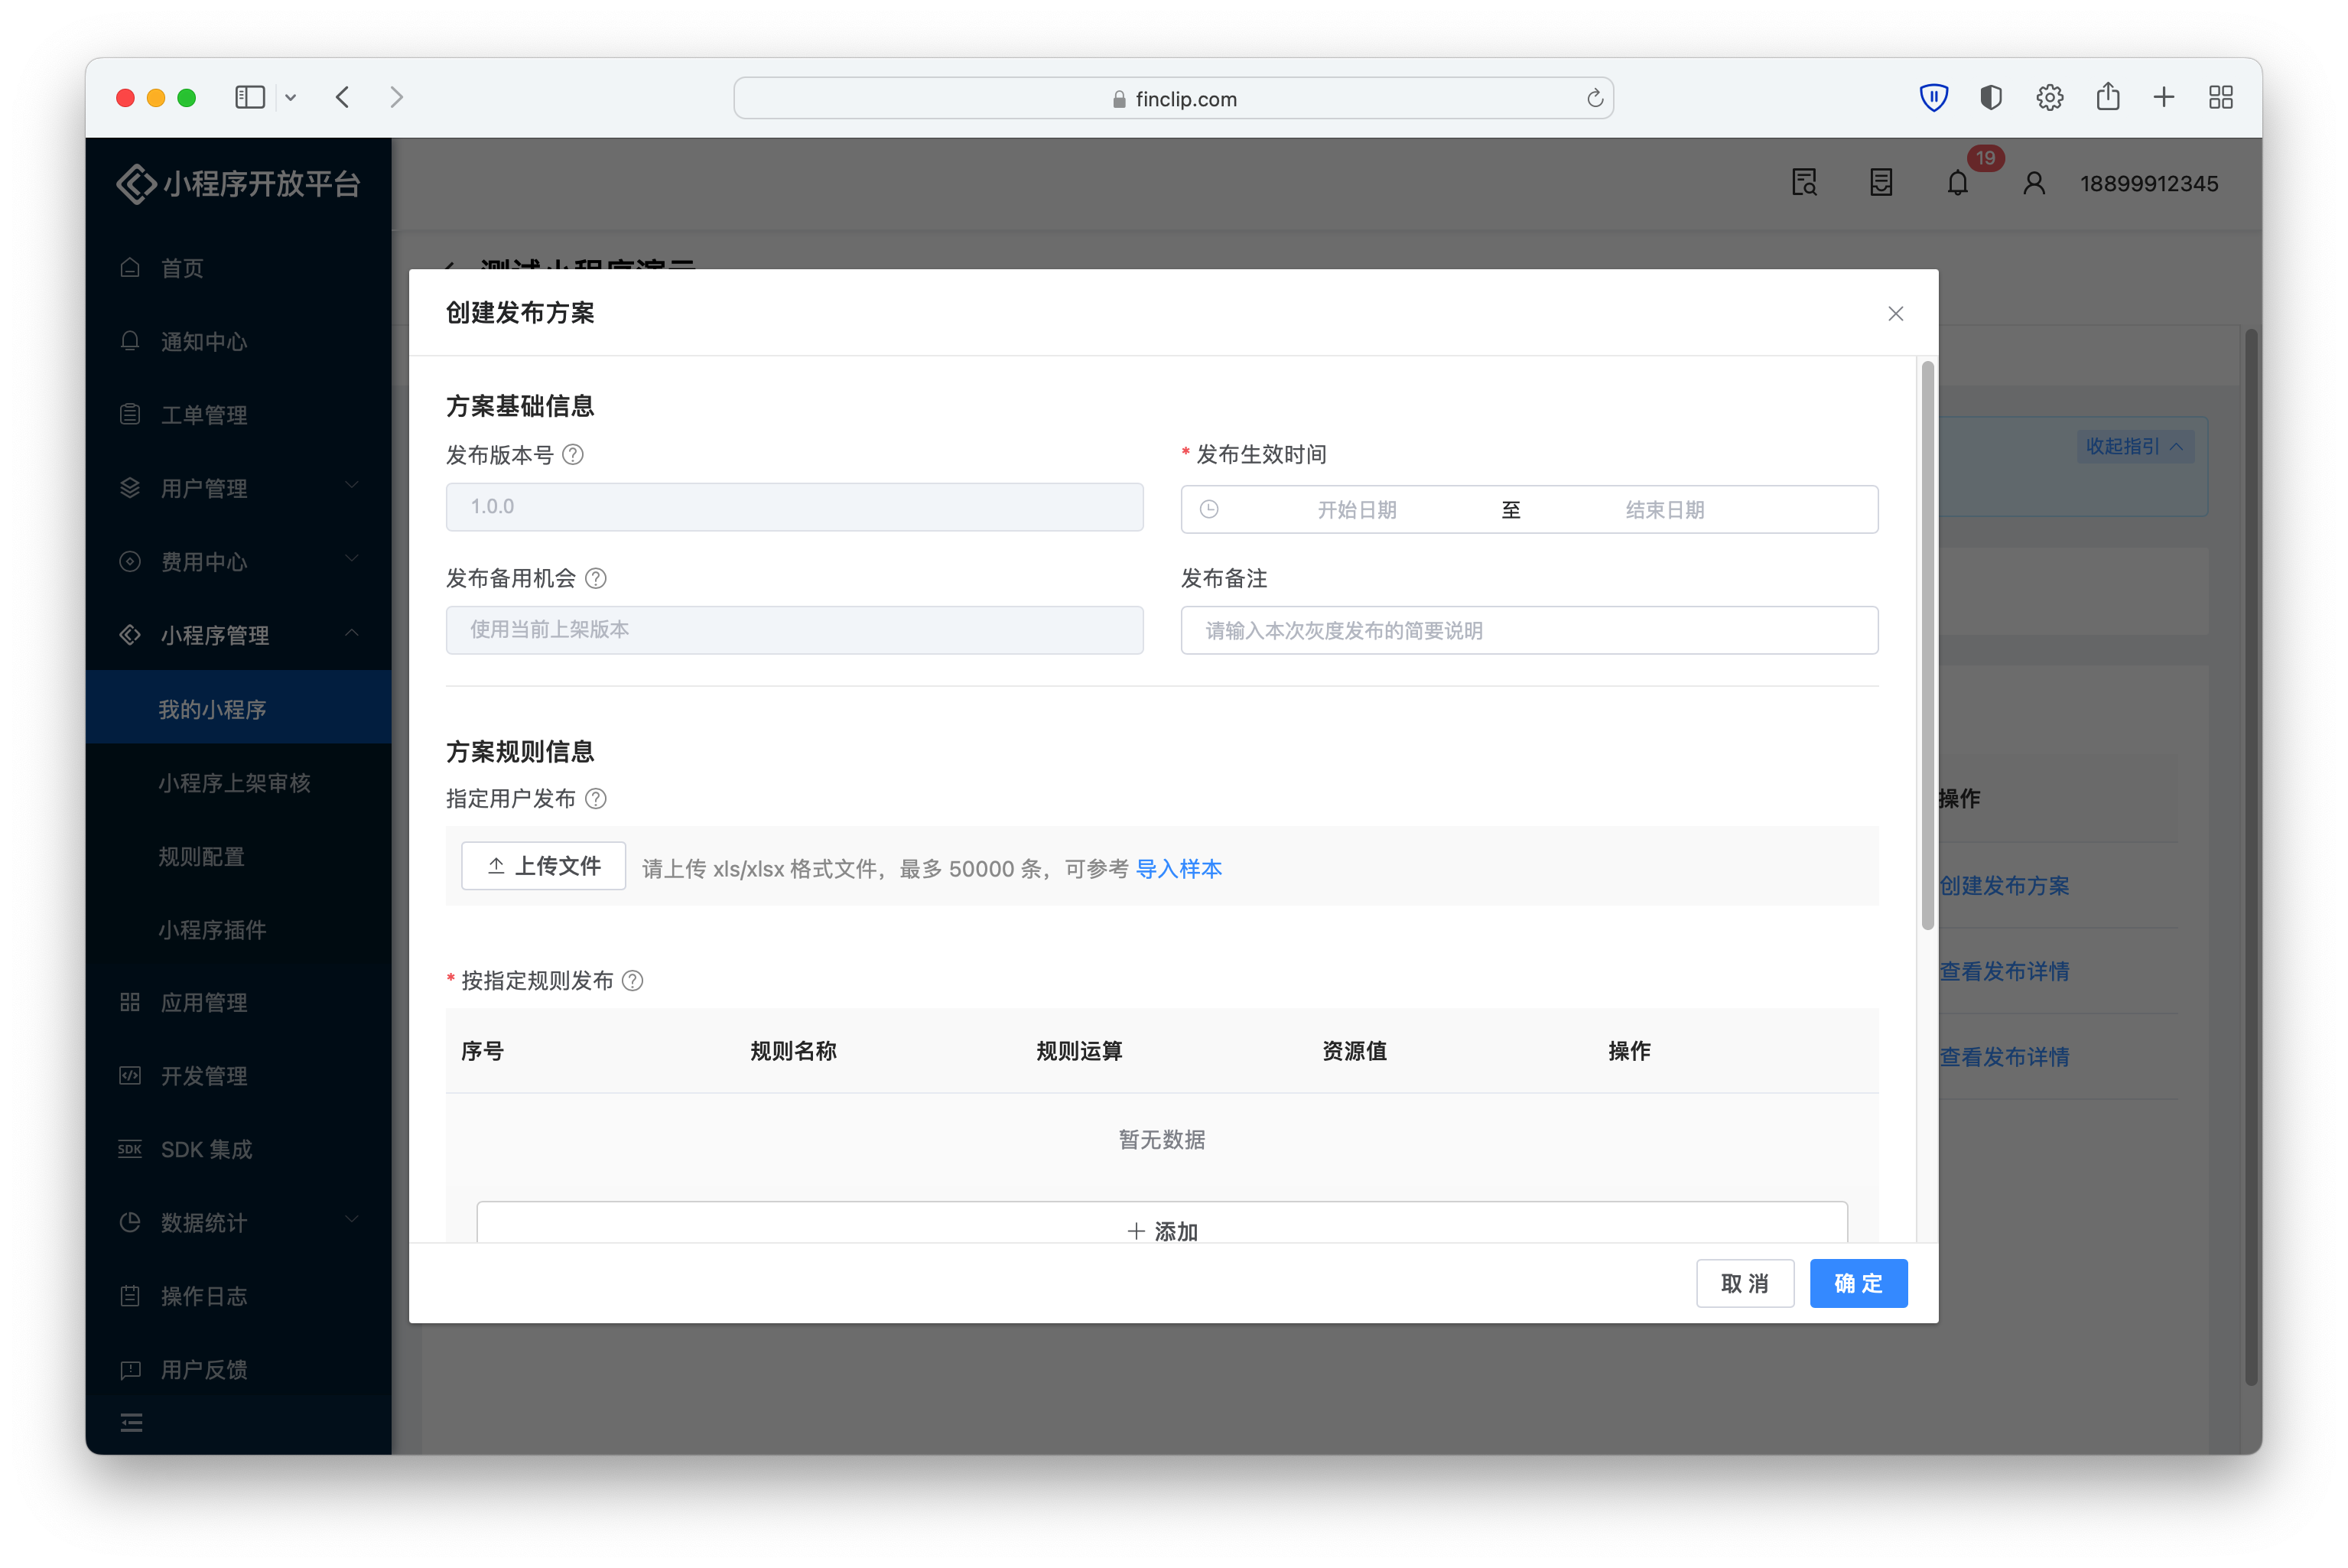
Task: Click the bell notification icon with badge 19
Action: [1957, 183]
